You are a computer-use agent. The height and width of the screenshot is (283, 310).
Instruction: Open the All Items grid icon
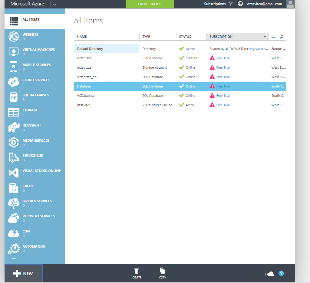[x=14, y=21]
